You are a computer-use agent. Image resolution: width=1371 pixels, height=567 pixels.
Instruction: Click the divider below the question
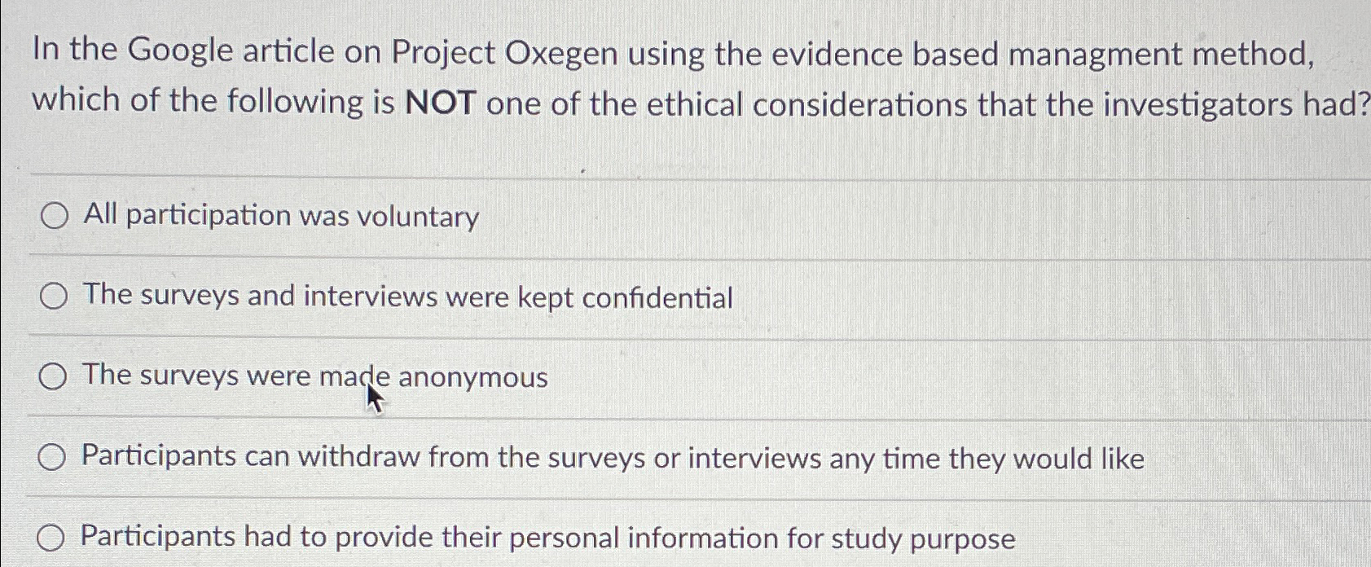click(684, 171)
